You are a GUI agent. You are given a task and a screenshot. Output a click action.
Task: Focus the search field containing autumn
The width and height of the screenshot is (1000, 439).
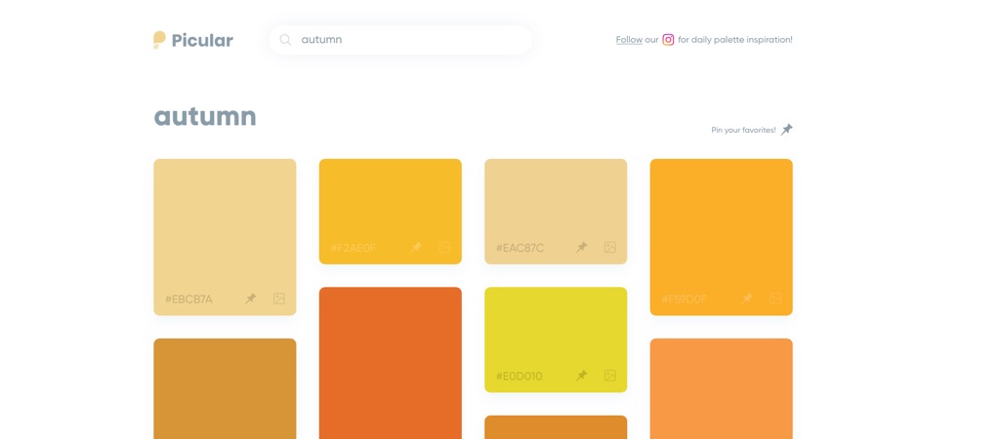(410, 40)
